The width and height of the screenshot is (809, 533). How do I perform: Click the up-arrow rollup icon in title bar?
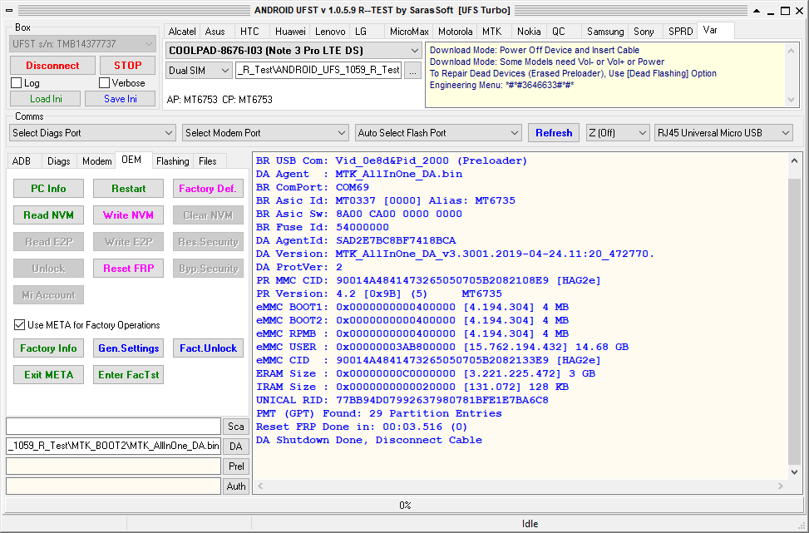tap(757, 10)
